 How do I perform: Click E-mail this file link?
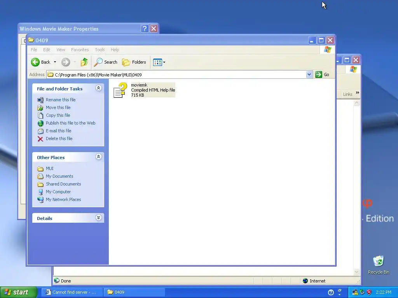click(x=58, y=131)
